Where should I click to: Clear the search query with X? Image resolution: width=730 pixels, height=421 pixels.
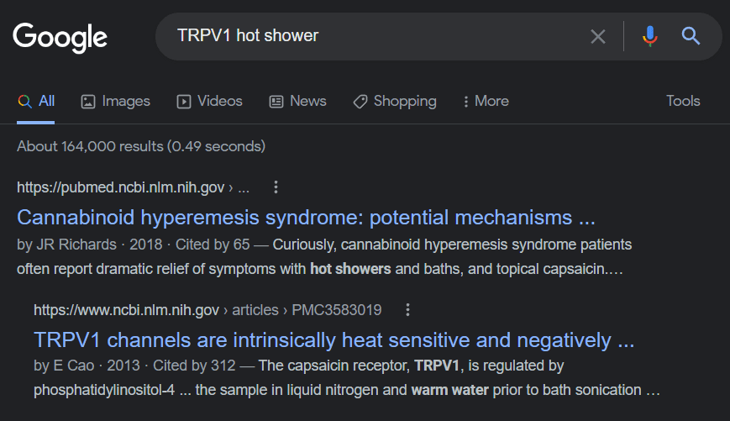[597, 36]
